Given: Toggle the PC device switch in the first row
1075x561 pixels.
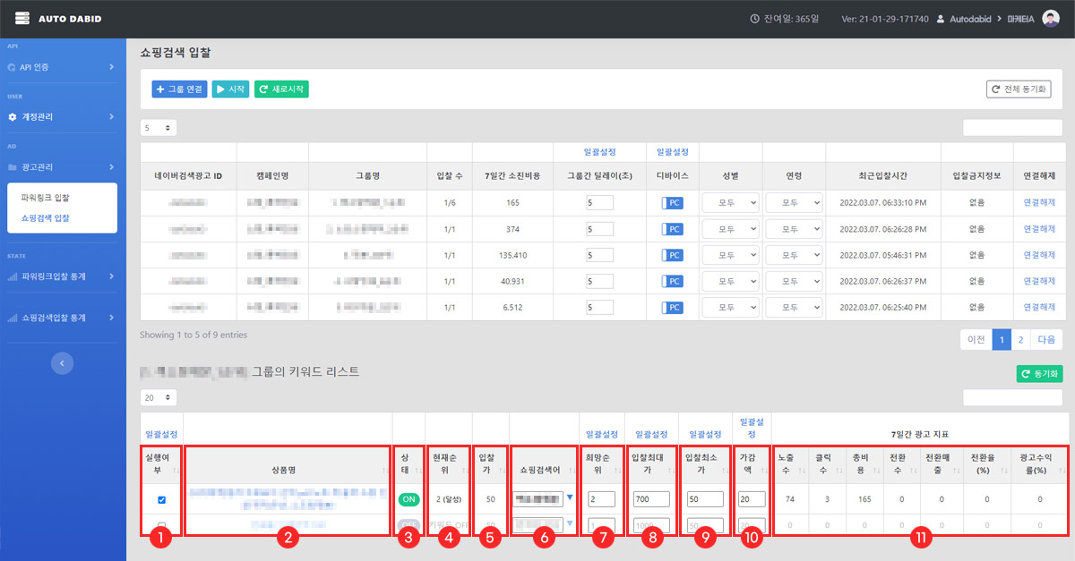Looking at the screenshot, I should click(x=673, y=203).
